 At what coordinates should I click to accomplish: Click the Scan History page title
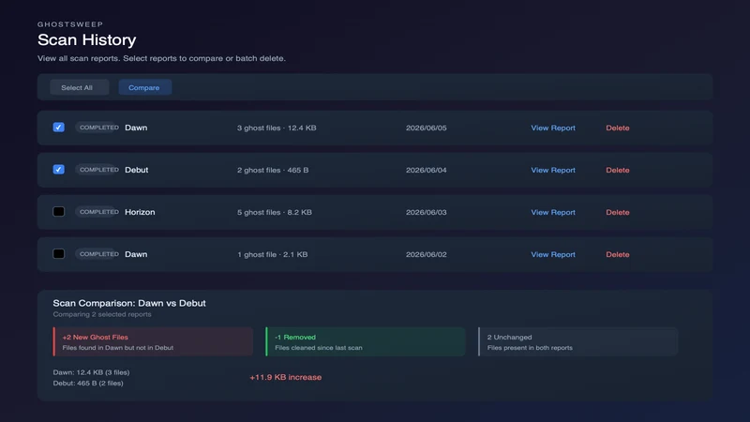pyautogui.click(x=86, y=39)
